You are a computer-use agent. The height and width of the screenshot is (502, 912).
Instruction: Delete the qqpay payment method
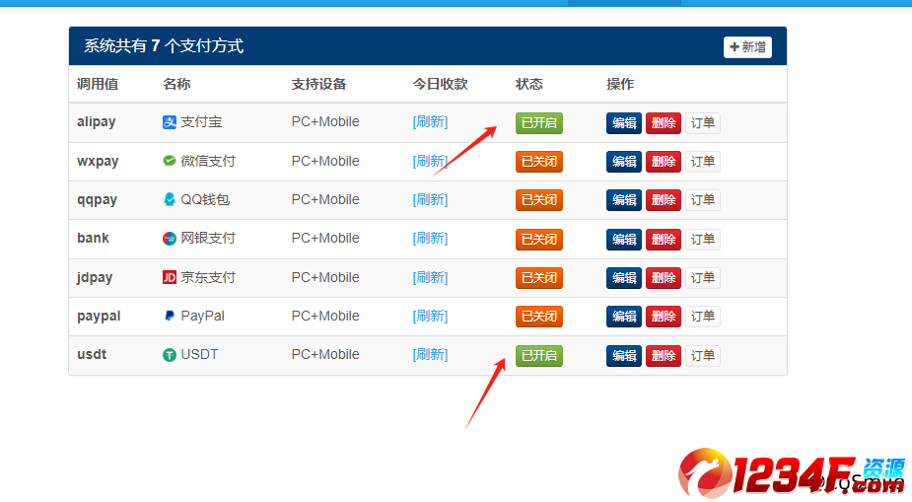(x=664, y=200)
